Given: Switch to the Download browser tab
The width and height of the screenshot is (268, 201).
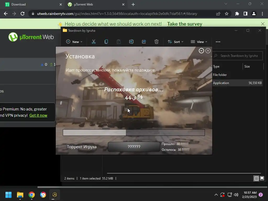Looking at the screenshot, I should point(32,4).
